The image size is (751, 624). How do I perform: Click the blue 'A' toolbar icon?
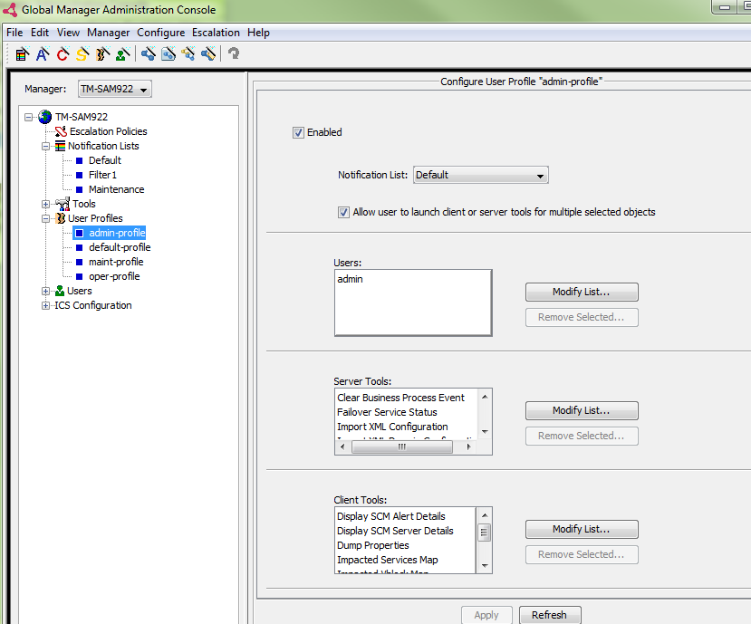point(42,54)
